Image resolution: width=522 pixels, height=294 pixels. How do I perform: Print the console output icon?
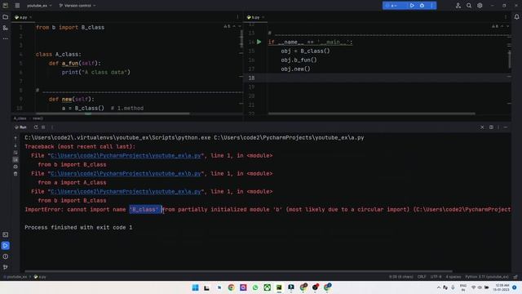coord(15,167)
